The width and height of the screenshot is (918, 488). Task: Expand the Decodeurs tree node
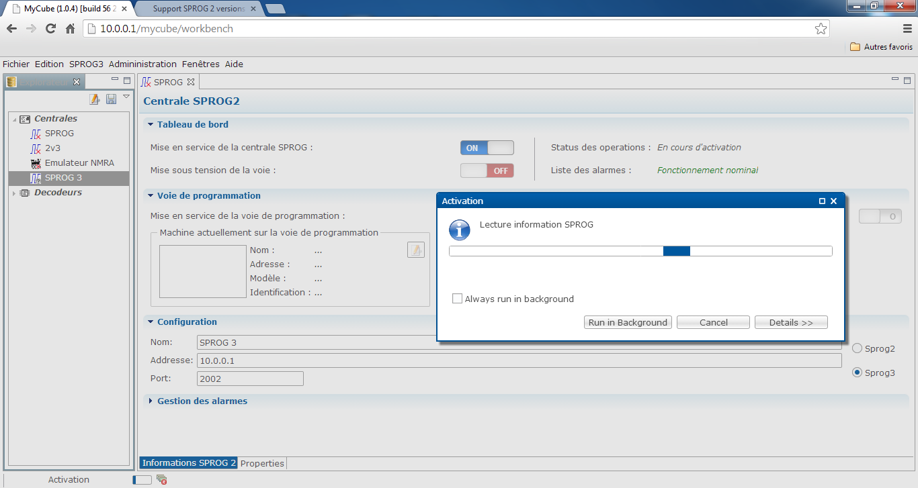14,193
